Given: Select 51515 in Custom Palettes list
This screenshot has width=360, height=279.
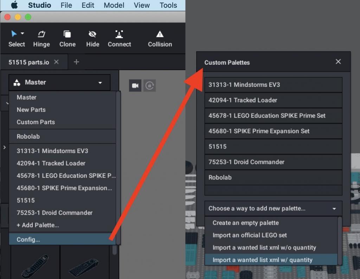Looking at the screenshot, I should [x=273, y=146].
